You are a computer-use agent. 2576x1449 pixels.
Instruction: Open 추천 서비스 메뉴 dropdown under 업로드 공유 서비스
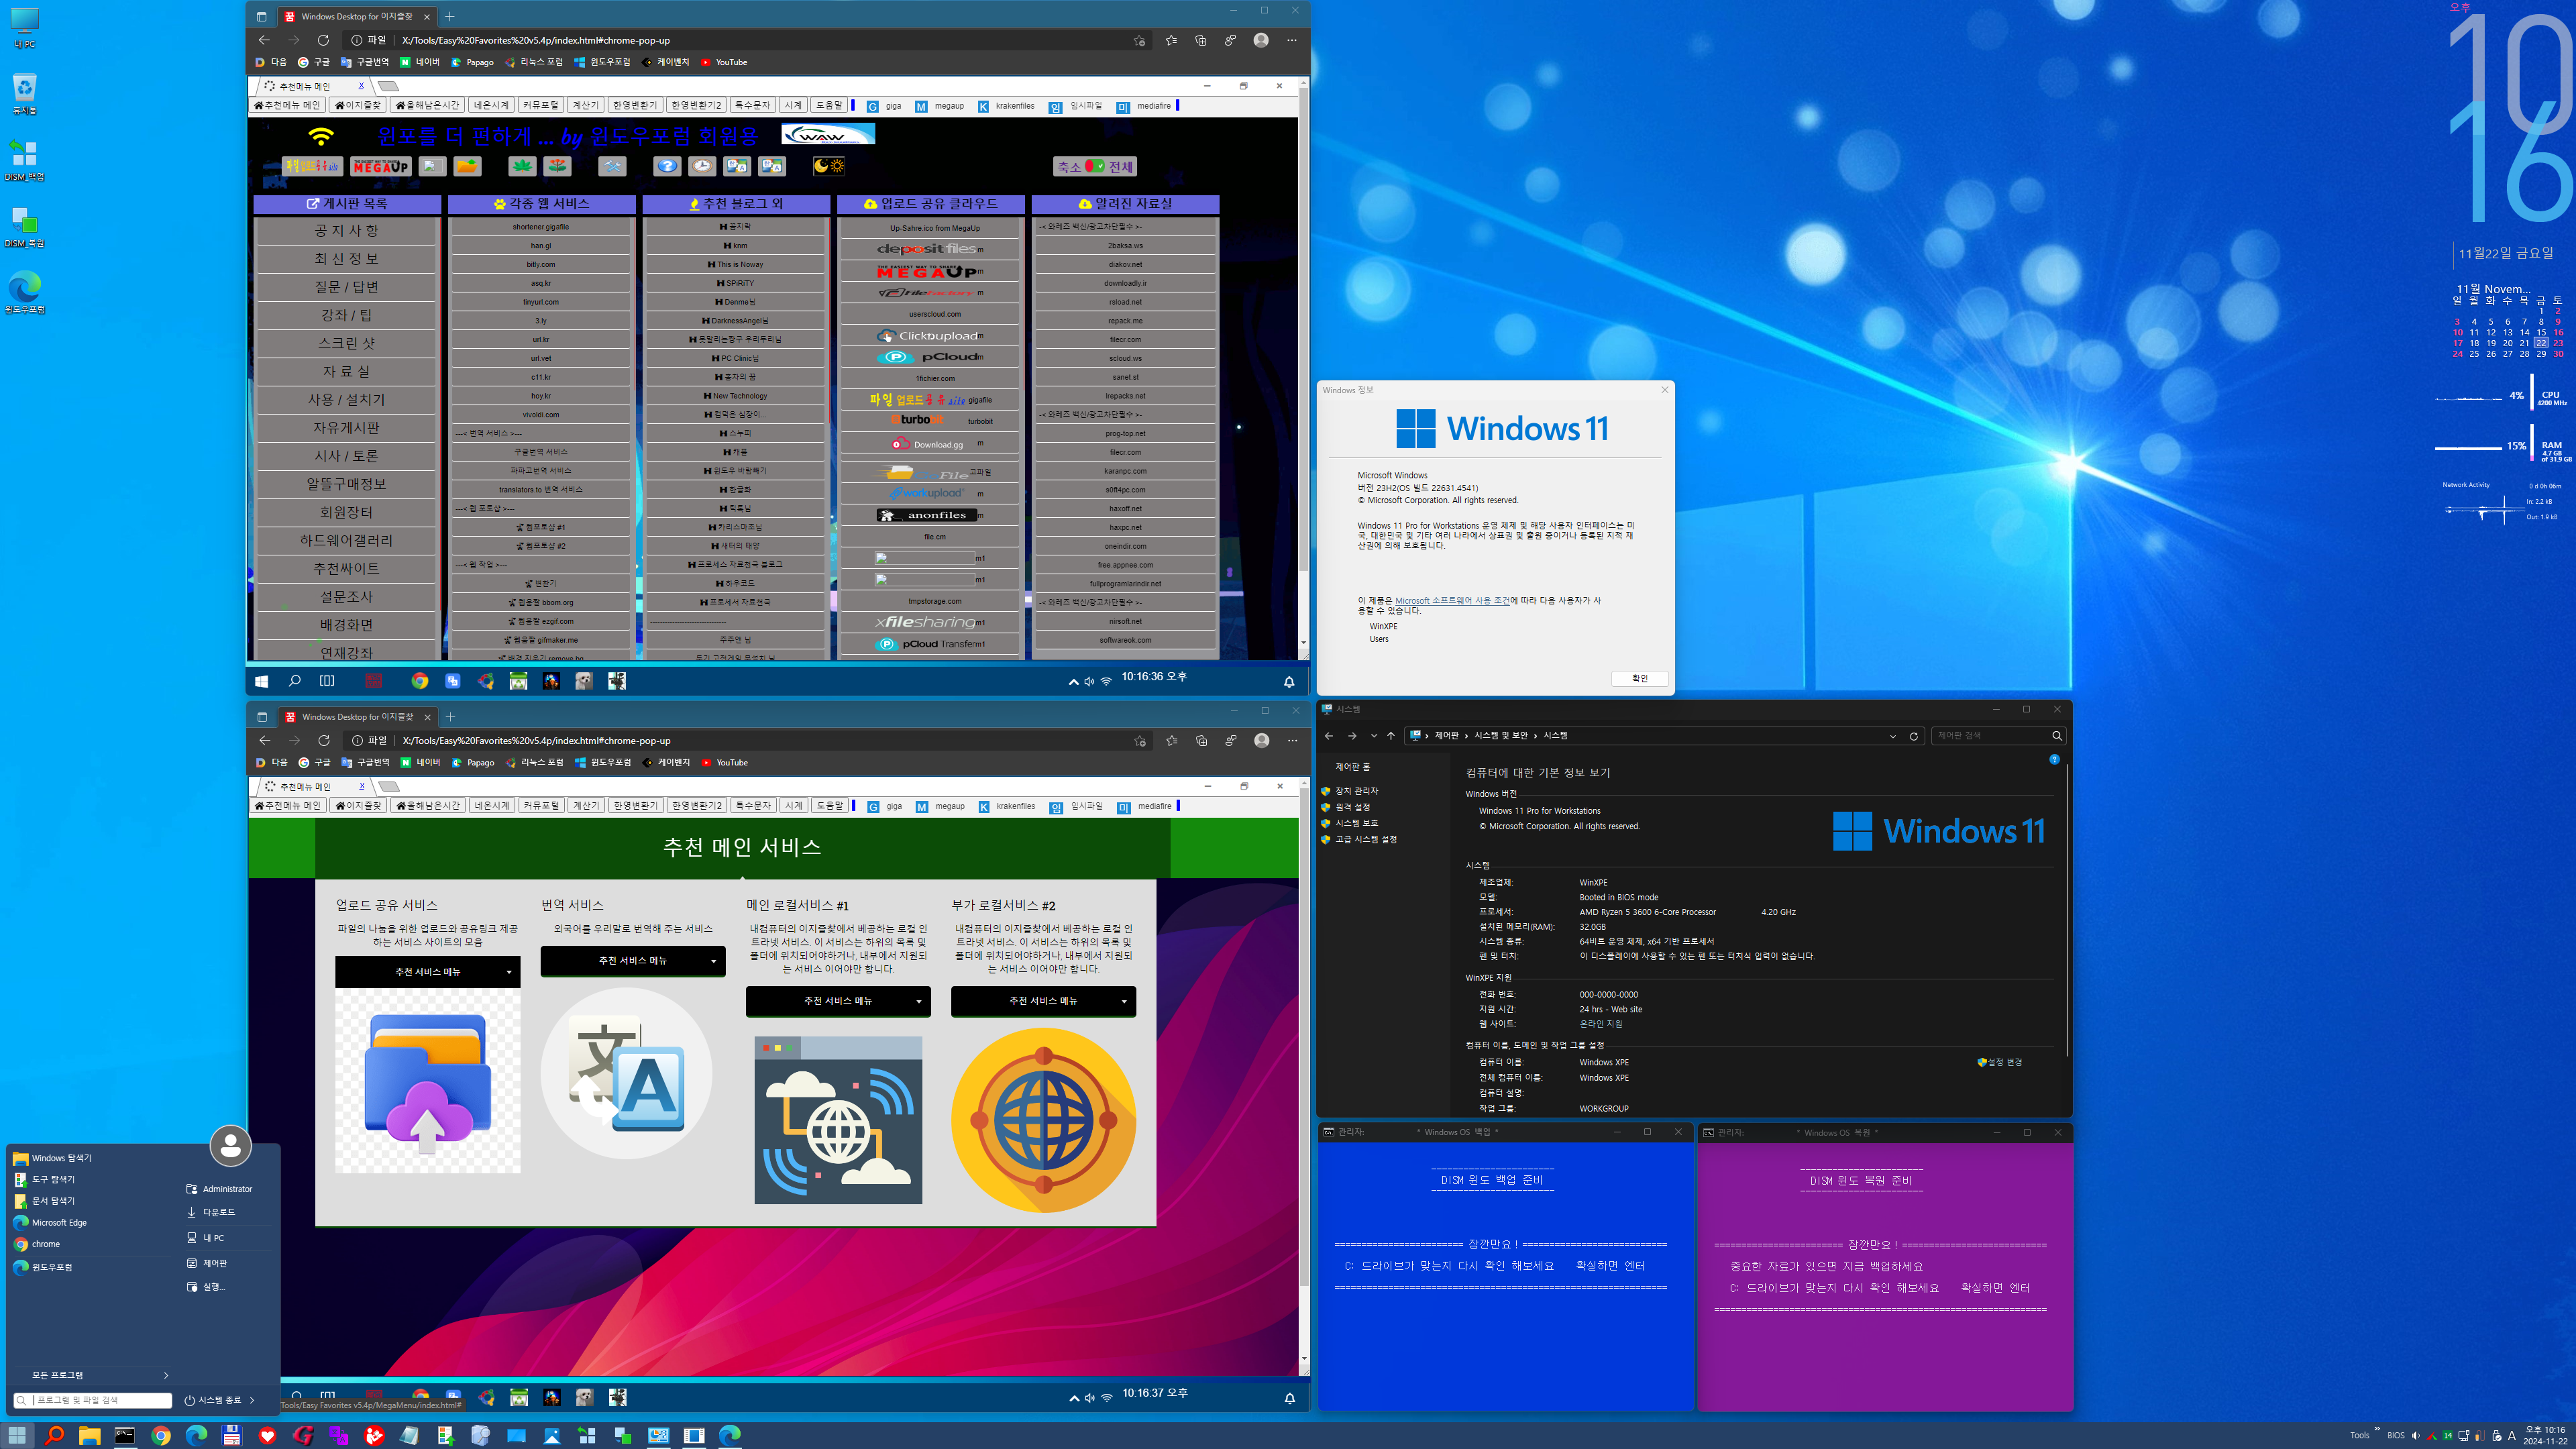[x=428, y=972]
